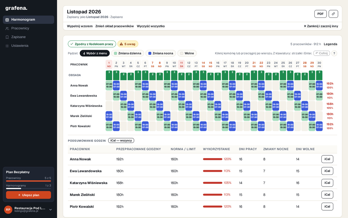Click Anna Nowak's day 1 shift cell
Viewport: 348px width, 218px height.
pyautogui.click(x=109, y=86)
